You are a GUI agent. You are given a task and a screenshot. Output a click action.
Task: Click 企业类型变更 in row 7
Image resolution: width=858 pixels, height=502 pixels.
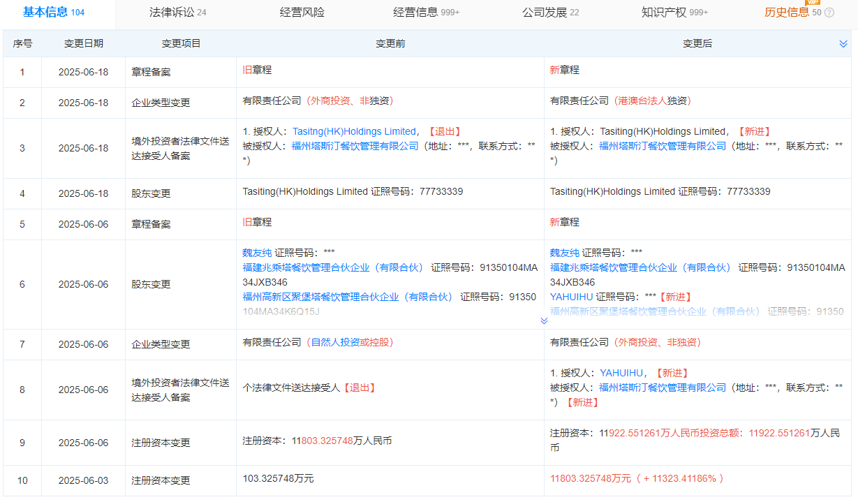coord(161,344)
